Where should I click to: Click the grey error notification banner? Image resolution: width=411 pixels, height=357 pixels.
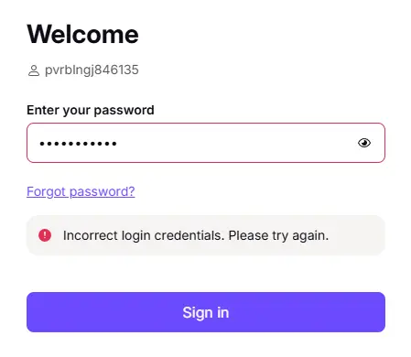click(x=206, y=235)
